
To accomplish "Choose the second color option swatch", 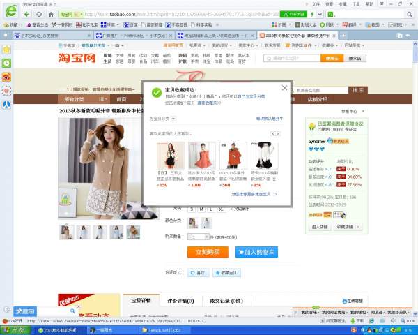I will coord(206,223).
